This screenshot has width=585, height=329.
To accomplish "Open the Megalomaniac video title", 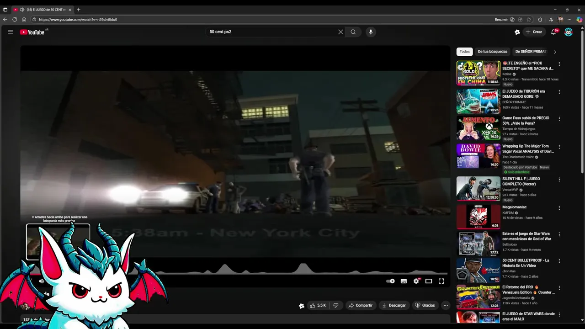I will tap(515, 207).
